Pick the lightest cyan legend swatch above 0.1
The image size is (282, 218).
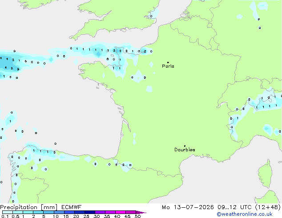click(8, 212)
